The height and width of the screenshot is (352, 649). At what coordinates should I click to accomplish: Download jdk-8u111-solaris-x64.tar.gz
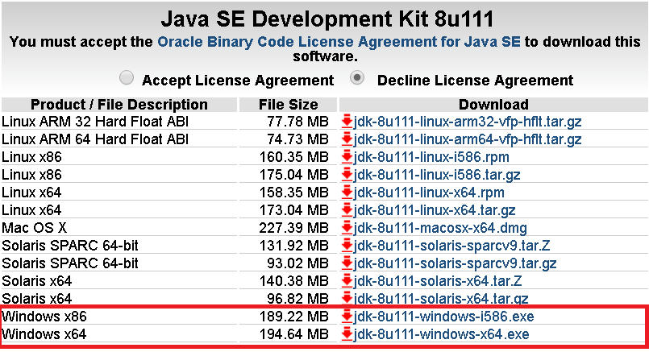pyautogui.click(x=441, y=299)
